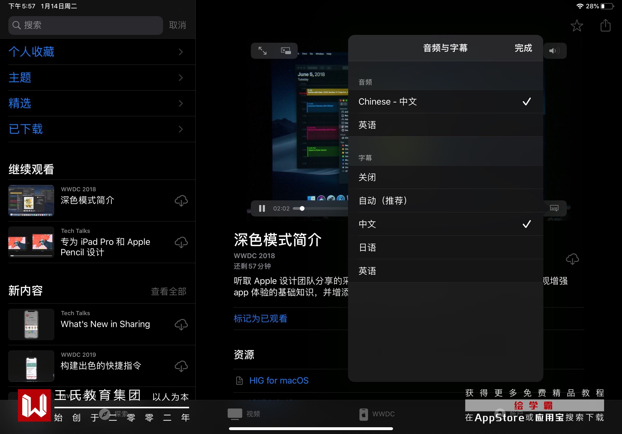622x434 pixels.
Task: Tap the favorite star icon
Action: tap(576, 26)
